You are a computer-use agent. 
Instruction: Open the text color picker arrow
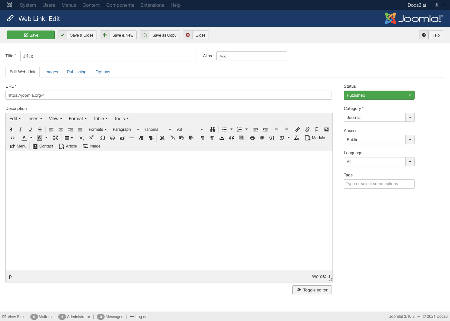pos(31,138)
